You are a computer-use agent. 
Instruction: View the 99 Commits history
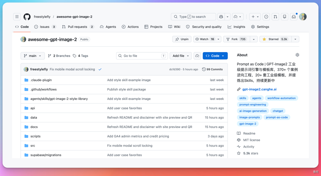(x=212, y=69)
